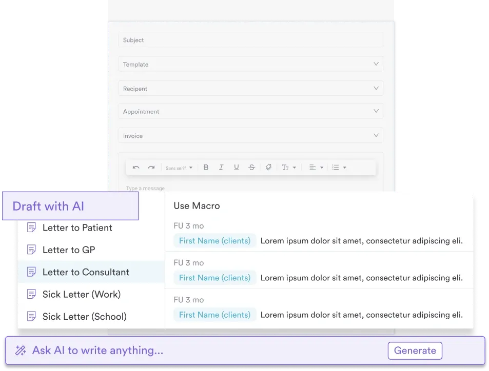Click the Generate button
The image size is (489, 371).
pos(415,351)
